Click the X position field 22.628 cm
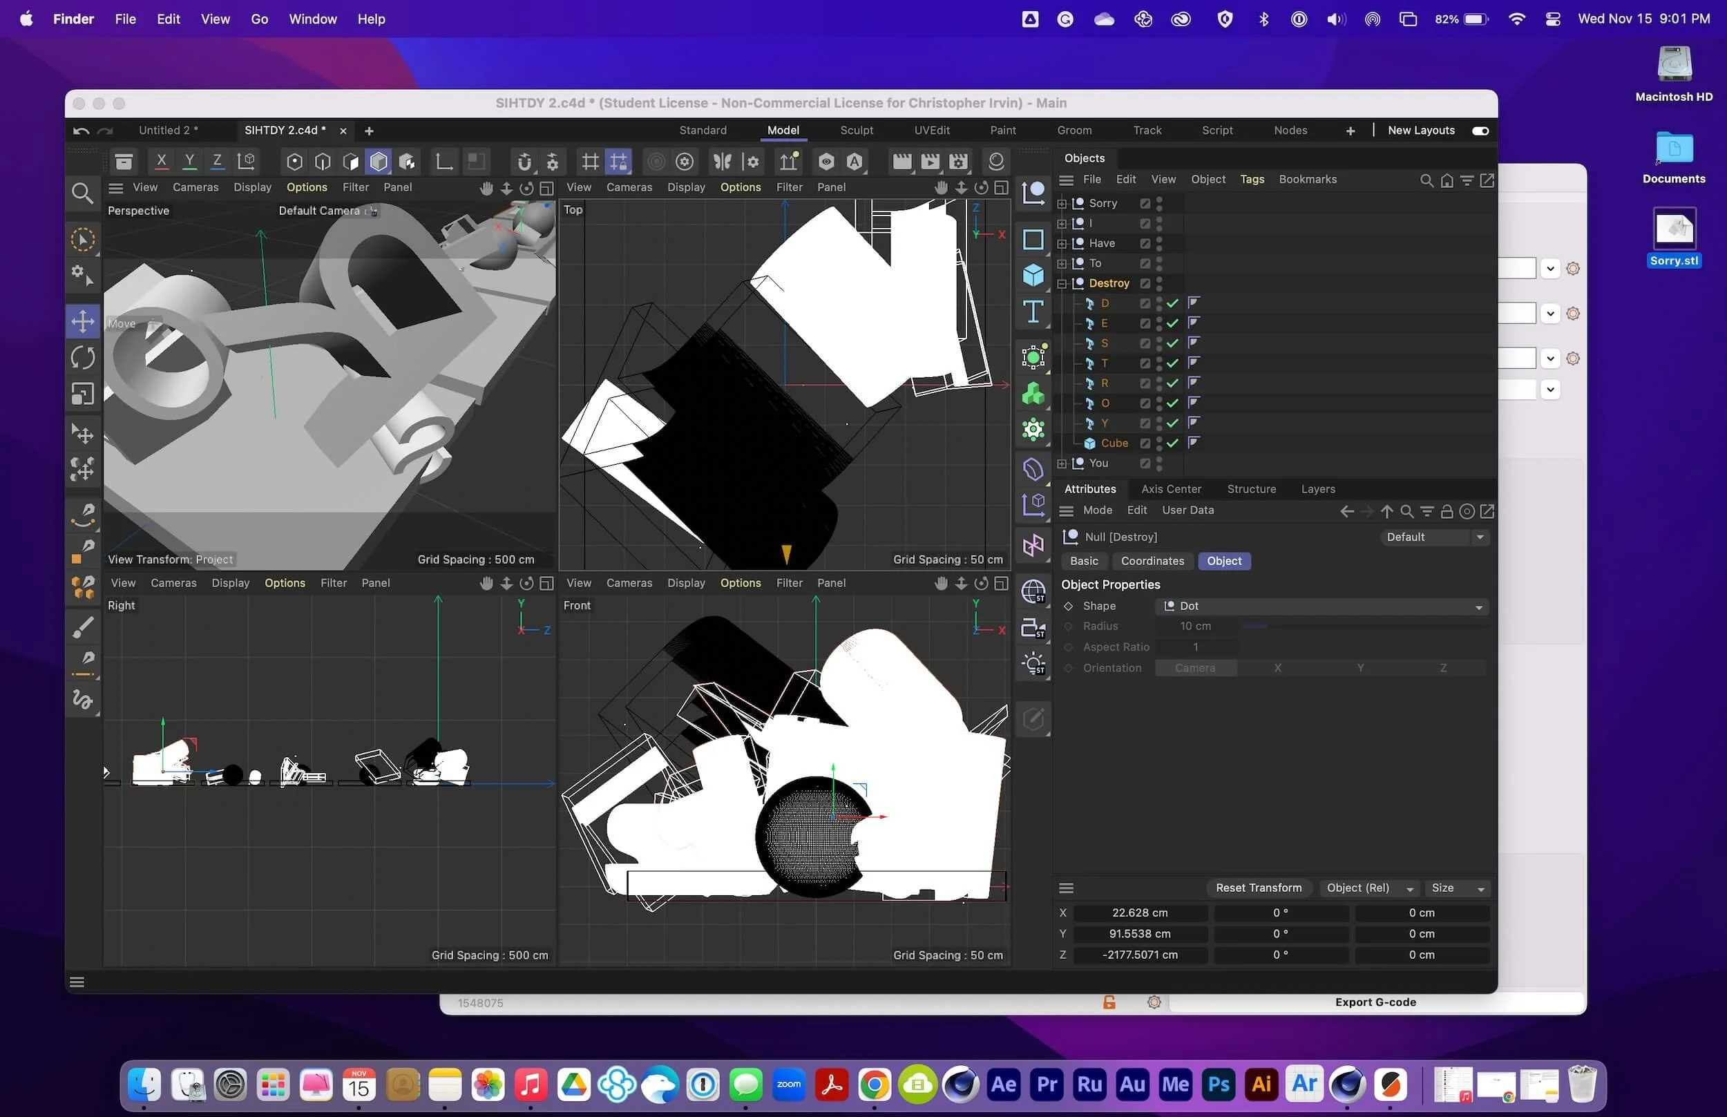This screenshot has width=1727, height=1117. [x=1140, y=913]
